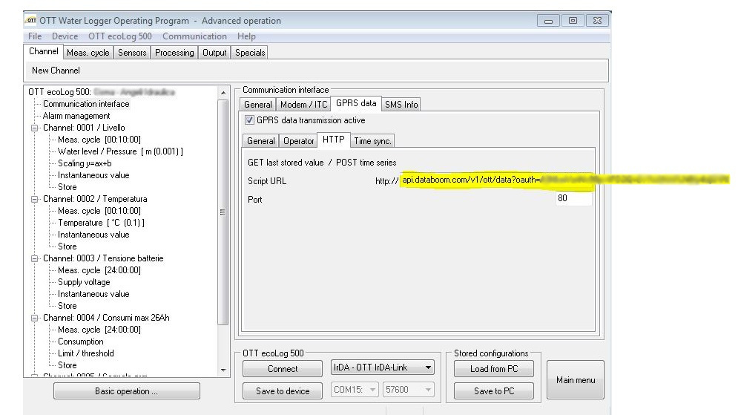Click the Connect button

tap(283, 369)
